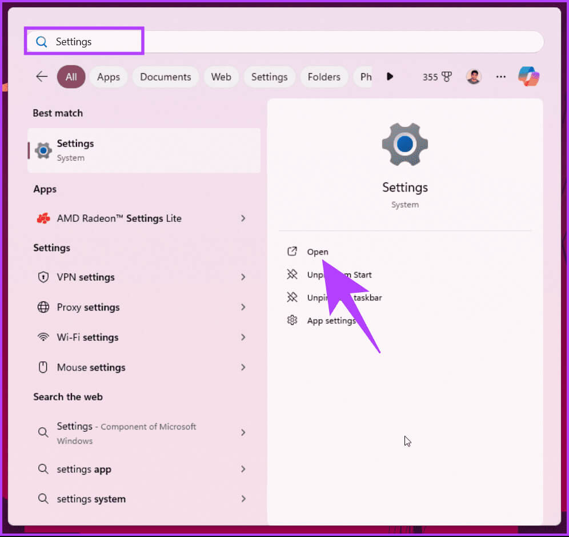Click the Settings search input field
The image size is (569, 537).
(284, 42)
